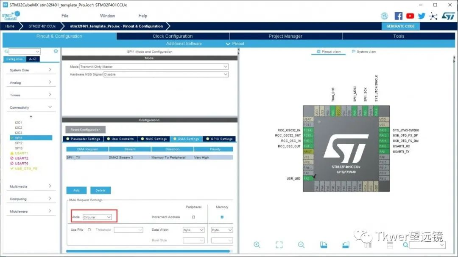The width and height of the screenshot is (458, 257).
Task: Expand the Timers category
Action: [31, 95]
